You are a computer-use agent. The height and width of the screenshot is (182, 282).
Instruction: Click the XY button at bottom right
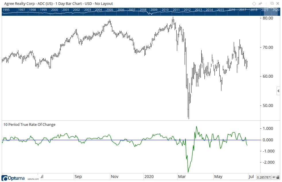tap(274, 177)
